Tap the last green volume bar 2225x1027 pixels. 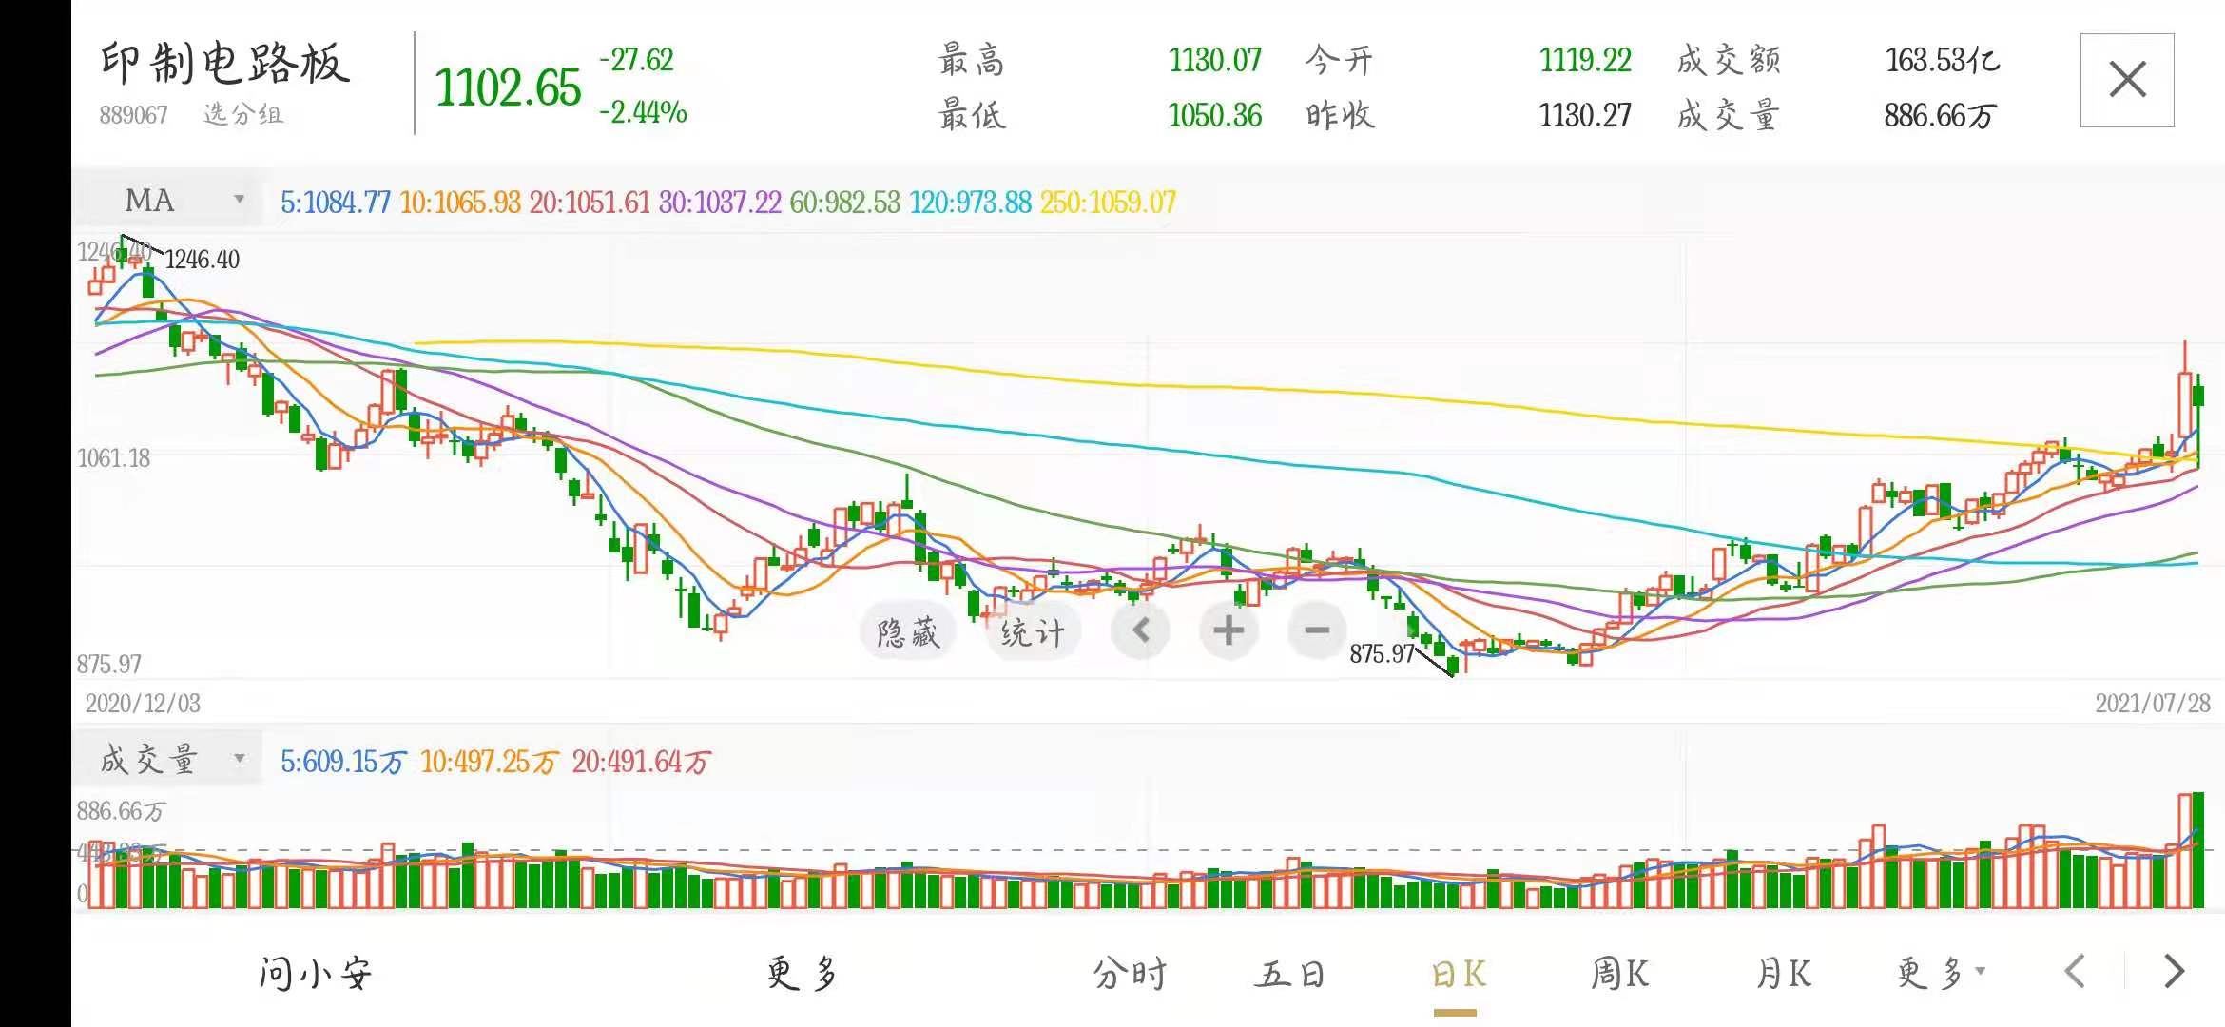click(2197, 849)
